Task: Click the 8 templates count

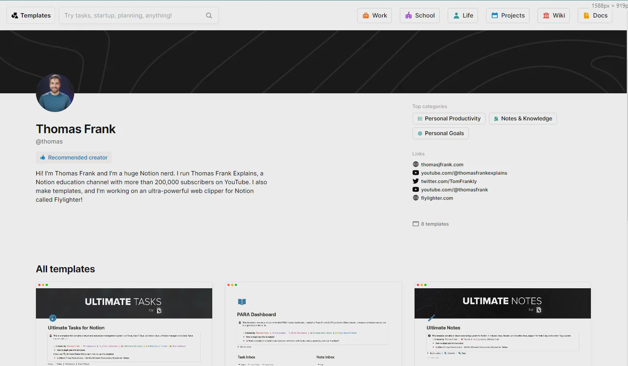Action: [x=435, y=224]
